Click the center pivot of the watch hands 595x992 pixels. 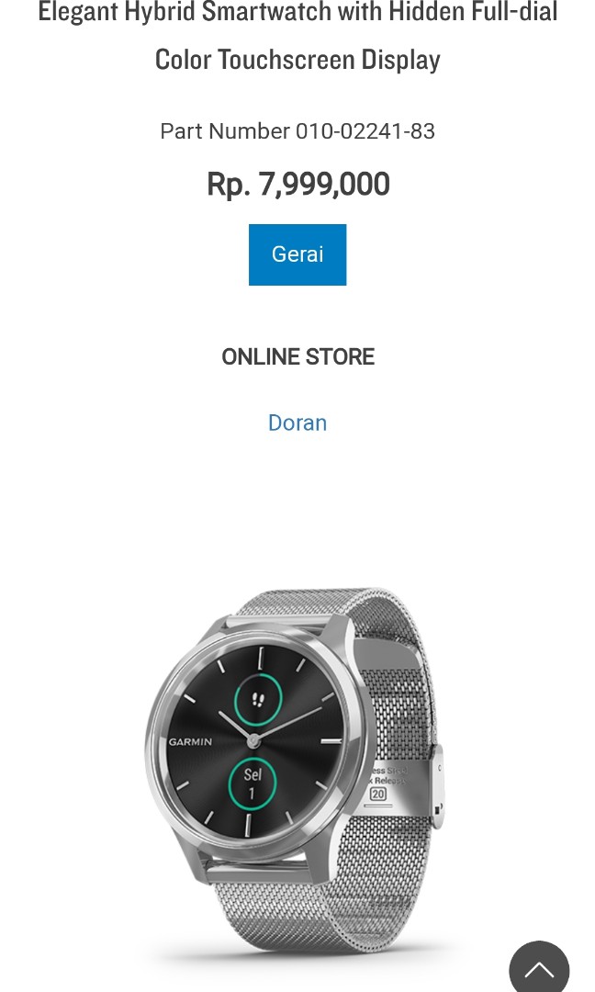tap(253, 739)
